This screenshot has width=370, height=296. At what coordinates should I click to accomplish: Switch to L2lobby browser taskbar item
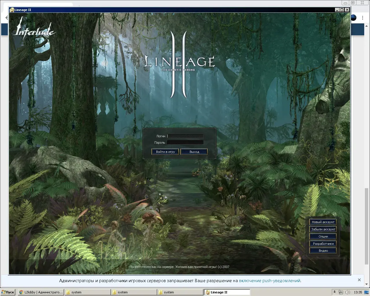pos(41,292)
